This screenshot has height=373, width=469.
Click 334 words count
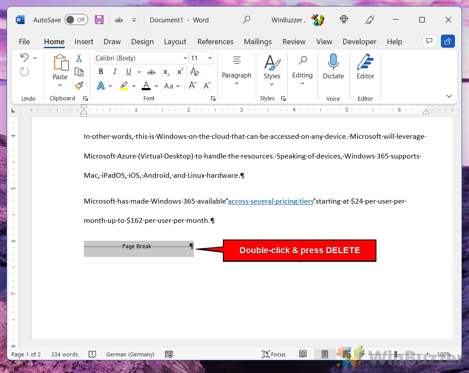tap(64, 354)
